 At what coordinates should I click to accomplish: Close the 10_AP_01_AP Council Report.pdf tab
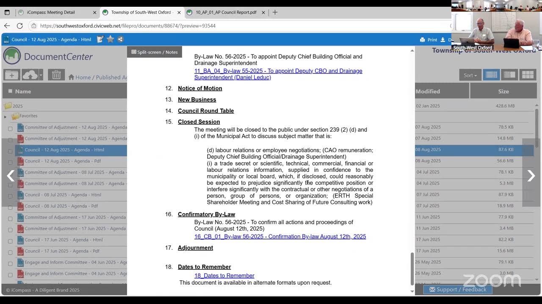[263, 13]
